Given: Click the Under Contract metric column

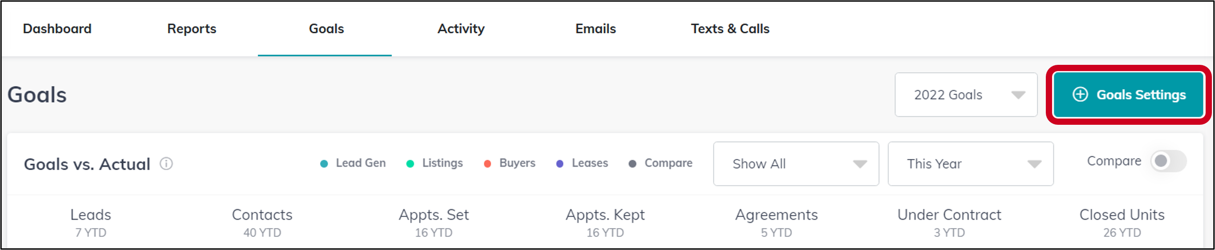Looking at the screenshot, I should point(949,223).
